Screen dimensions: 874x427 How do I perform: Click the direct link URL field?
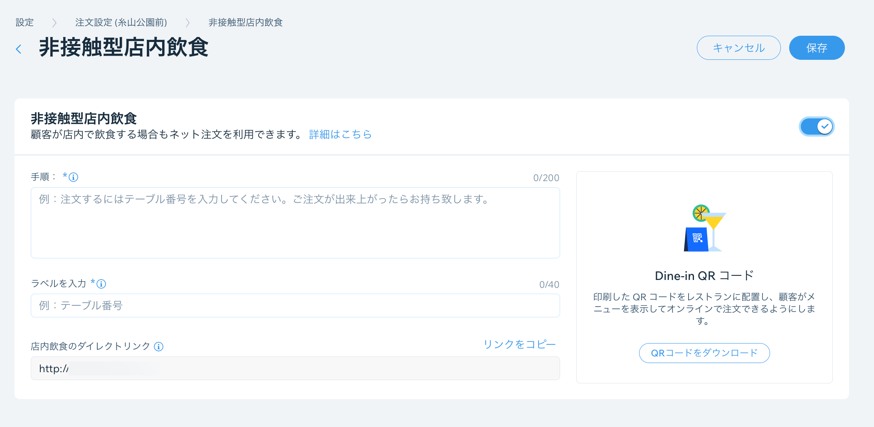pos(295,368)
